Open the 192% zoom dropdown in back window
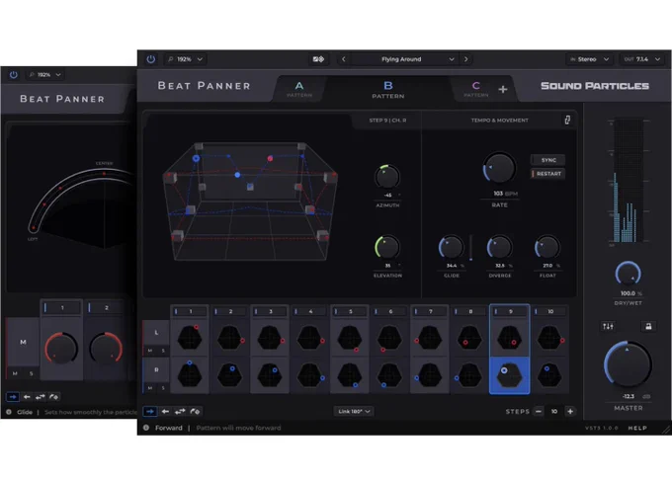672x485 pixels. tap(44, 74)
